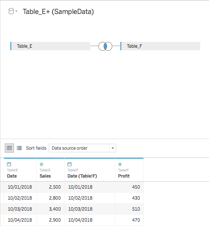Viewport: 209px width, 226px height.
Task: Open the inner join Venn diagram icon
Action: (105, 46)
